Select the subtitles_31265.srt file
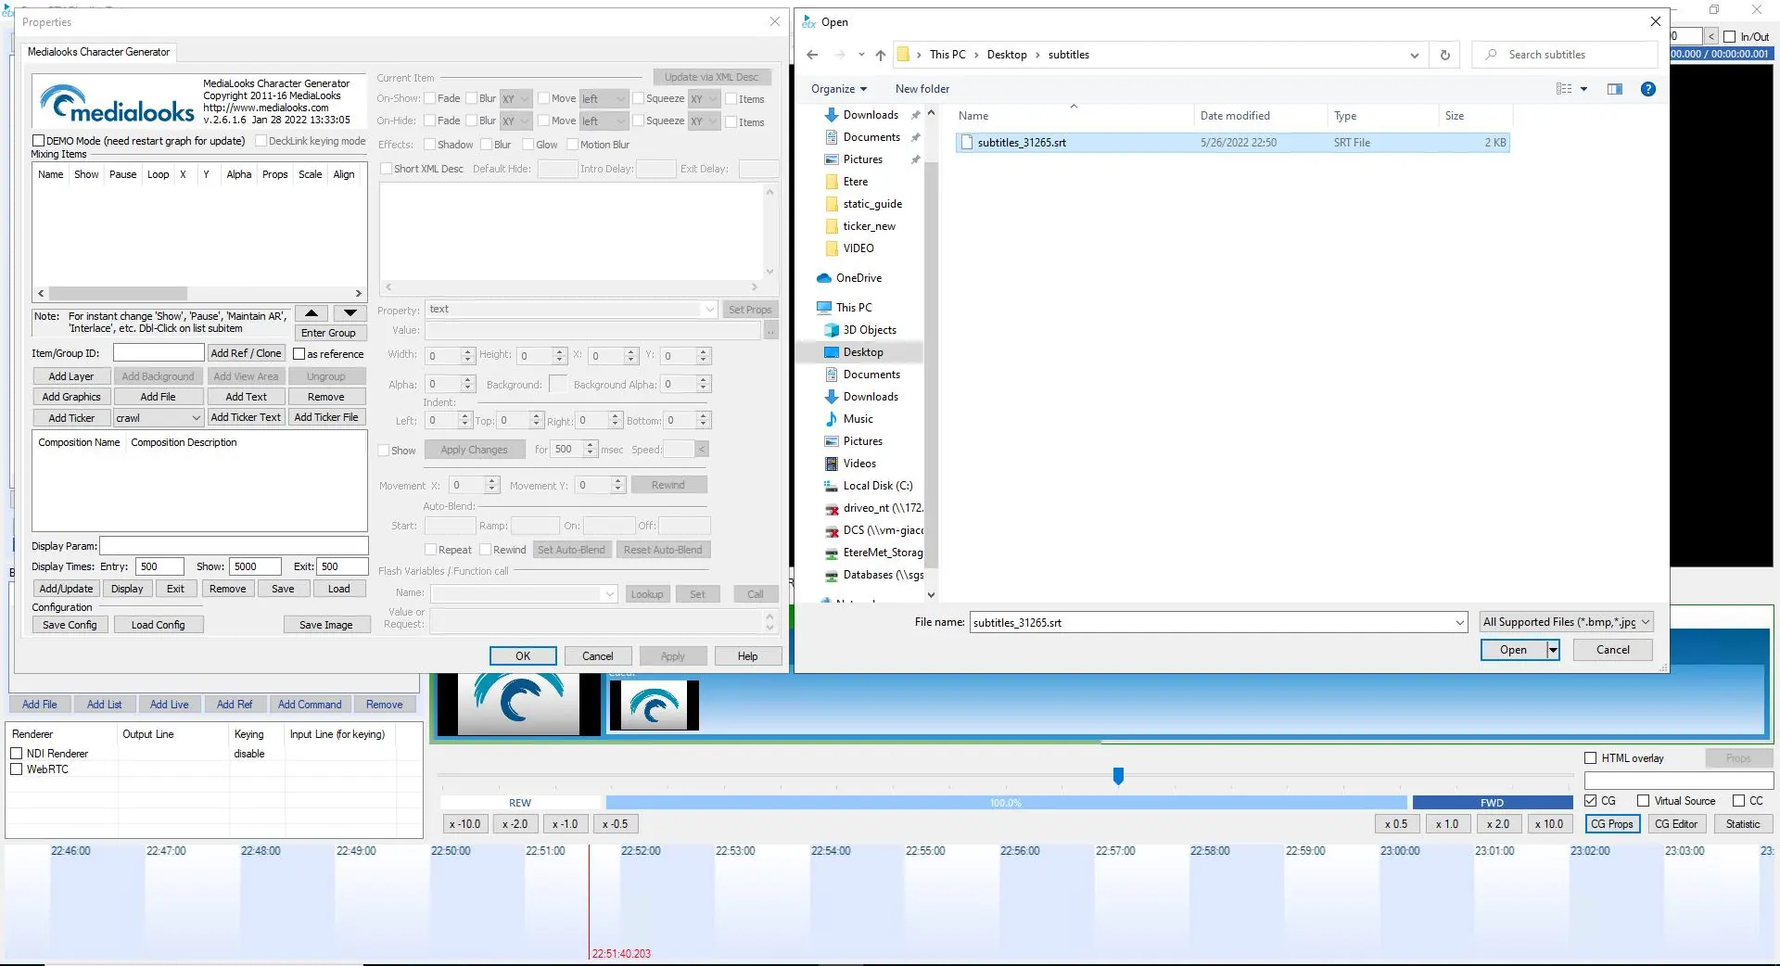1780x966 pixels. 1021,143
